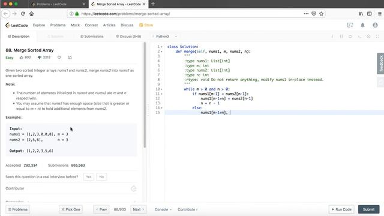The height and width of the screenshot is (216, 384).
Task: Collapse the else block fold line 14
Action: coord(161,108)
